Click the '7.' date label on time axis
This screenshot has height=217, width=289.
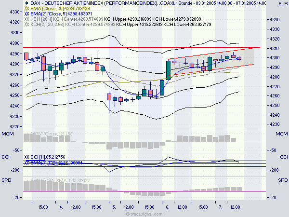(x=221, y=207)
